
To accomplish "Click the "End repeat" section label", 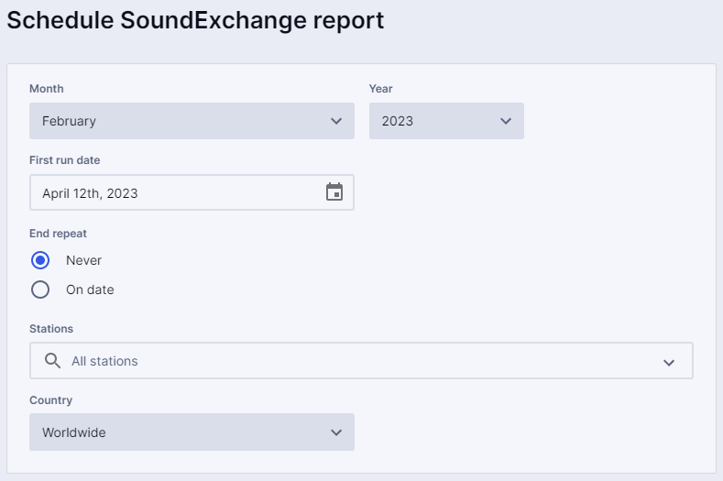I will [x=59, y=234].
